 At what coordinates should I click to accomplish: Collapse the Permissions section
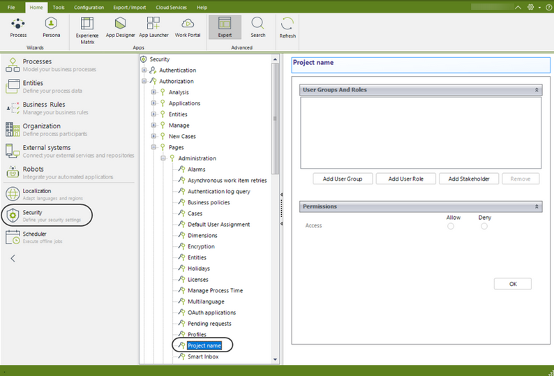click(537, 206)
